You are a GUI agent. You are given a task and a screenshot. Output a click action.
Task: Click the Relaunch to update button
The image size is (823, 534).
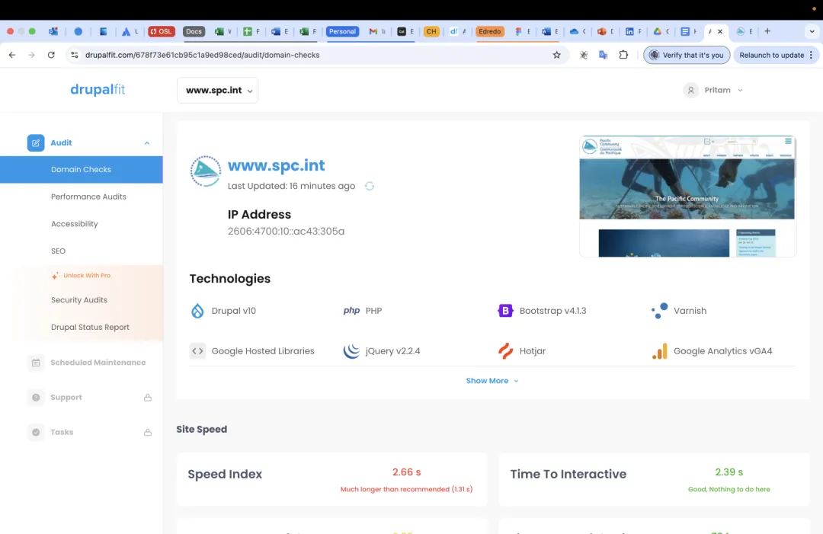pos(772,55)
